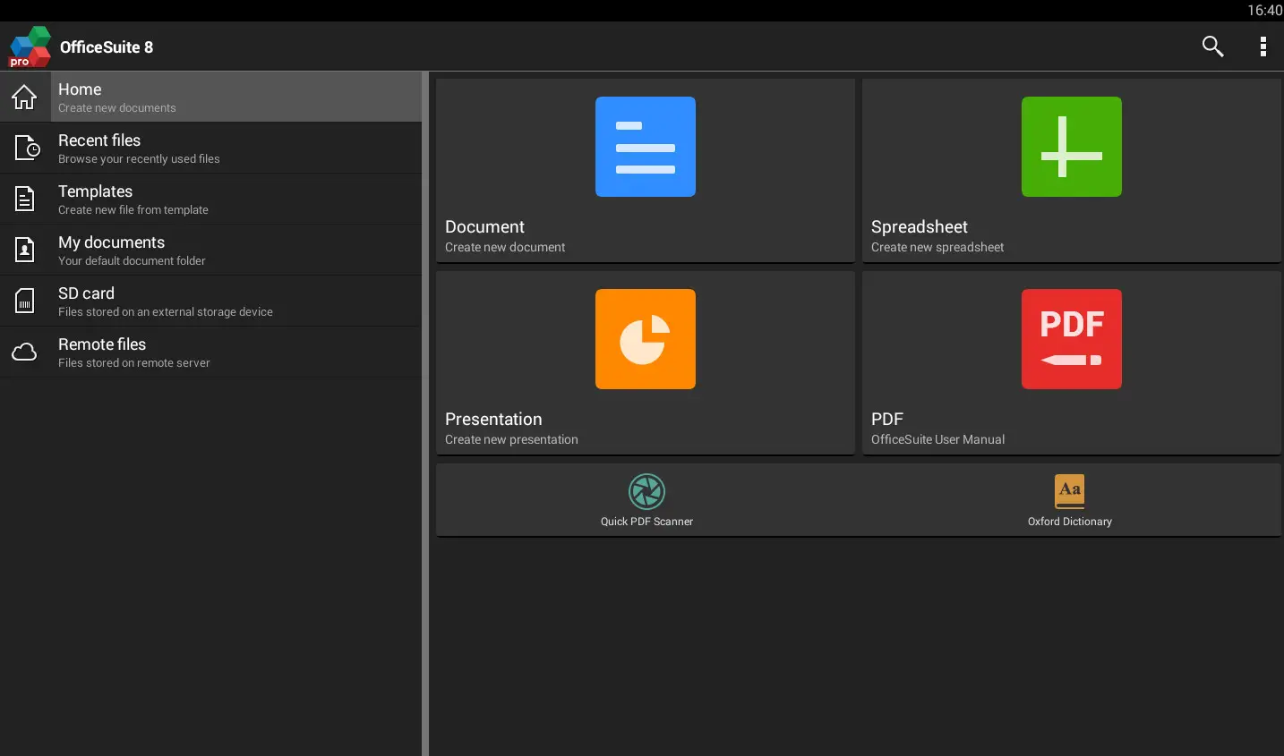Viewport: 1284px width, 756px height.
Task: Click the 'Create new document' subtitle
Action: click(x=505, y=247)
